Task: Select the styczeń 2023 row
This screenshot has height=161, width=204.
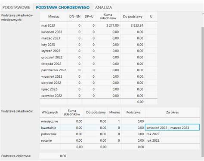Action: (99, 51)
